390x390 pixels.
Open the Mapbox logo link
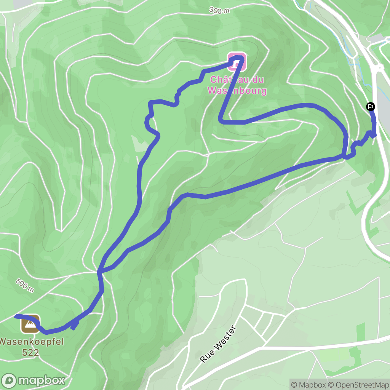click(x=33, y=380)
